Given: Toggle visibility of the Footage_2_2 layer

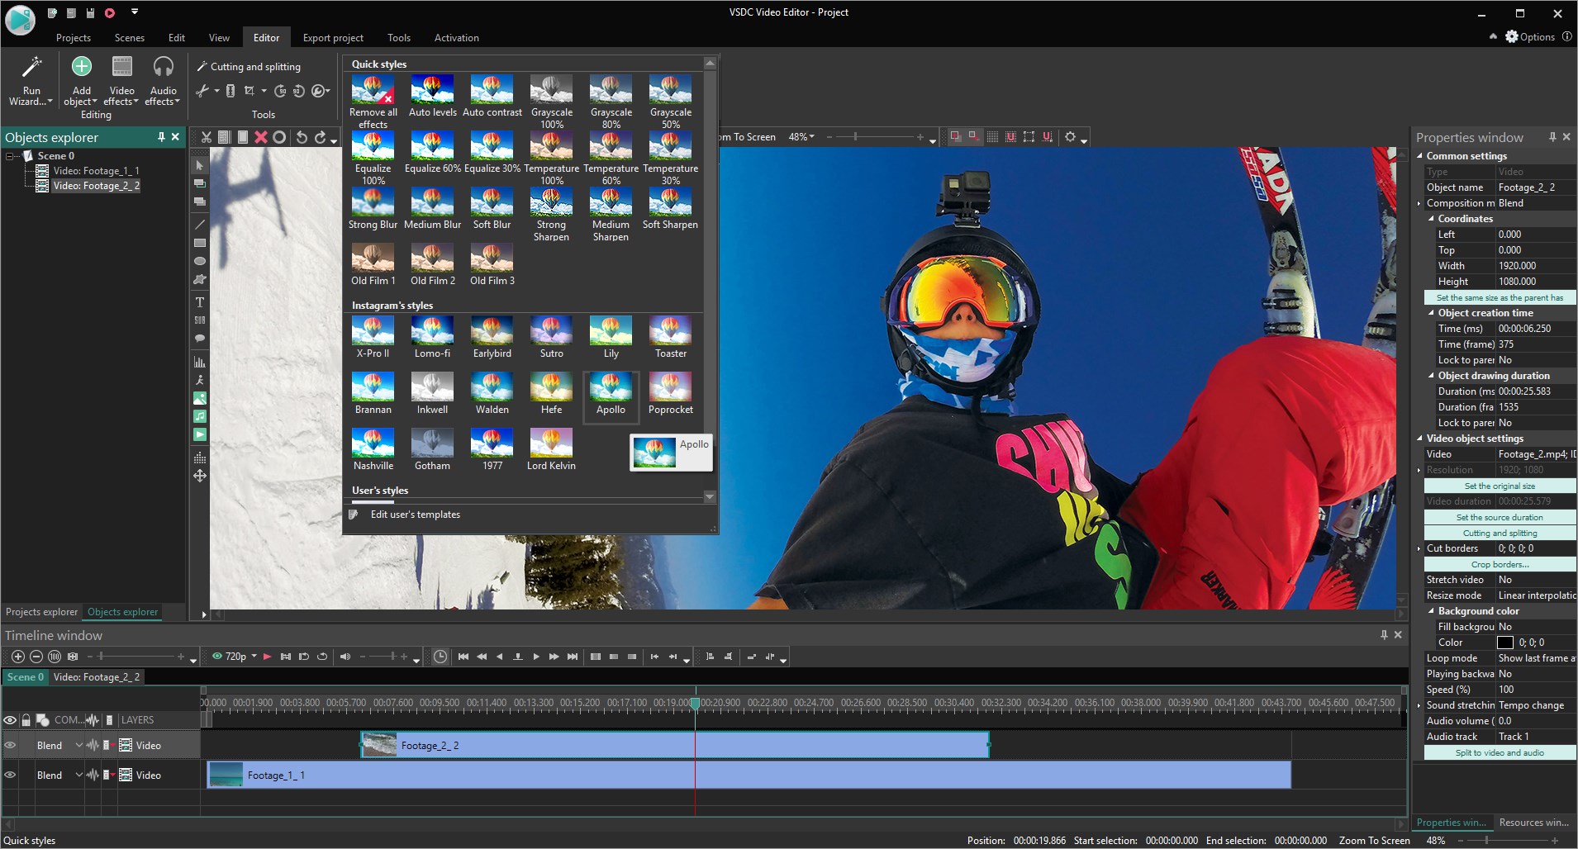Looking at the screenshot, I should click(10, 746).
